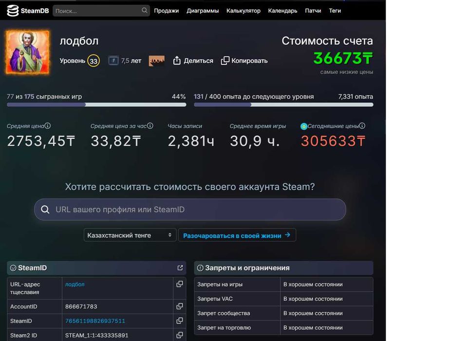The width and height of the screenshot is (449, 341).
Task: Click the played games progress bar
Action: click(x=96, y=105)
